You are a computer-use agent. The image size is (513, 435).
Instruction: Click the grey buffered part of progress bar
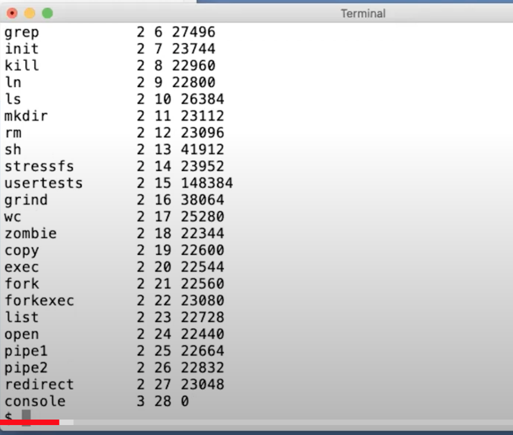(66, 422)
